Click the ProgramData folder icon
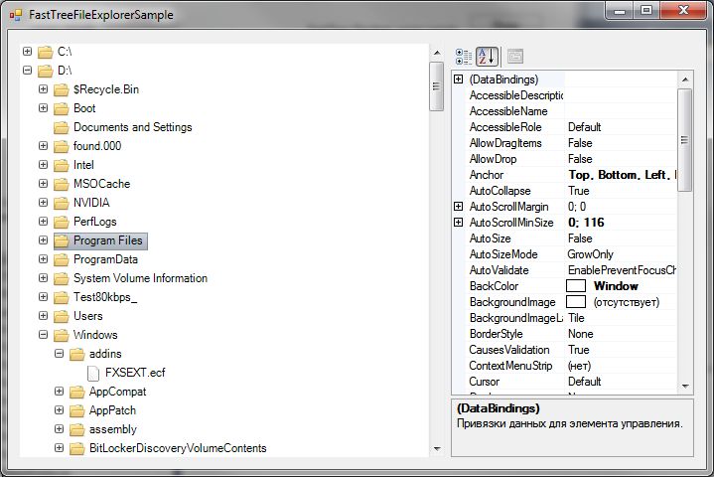Viewport: 714px width, 477px height. [x=61, y=259]
